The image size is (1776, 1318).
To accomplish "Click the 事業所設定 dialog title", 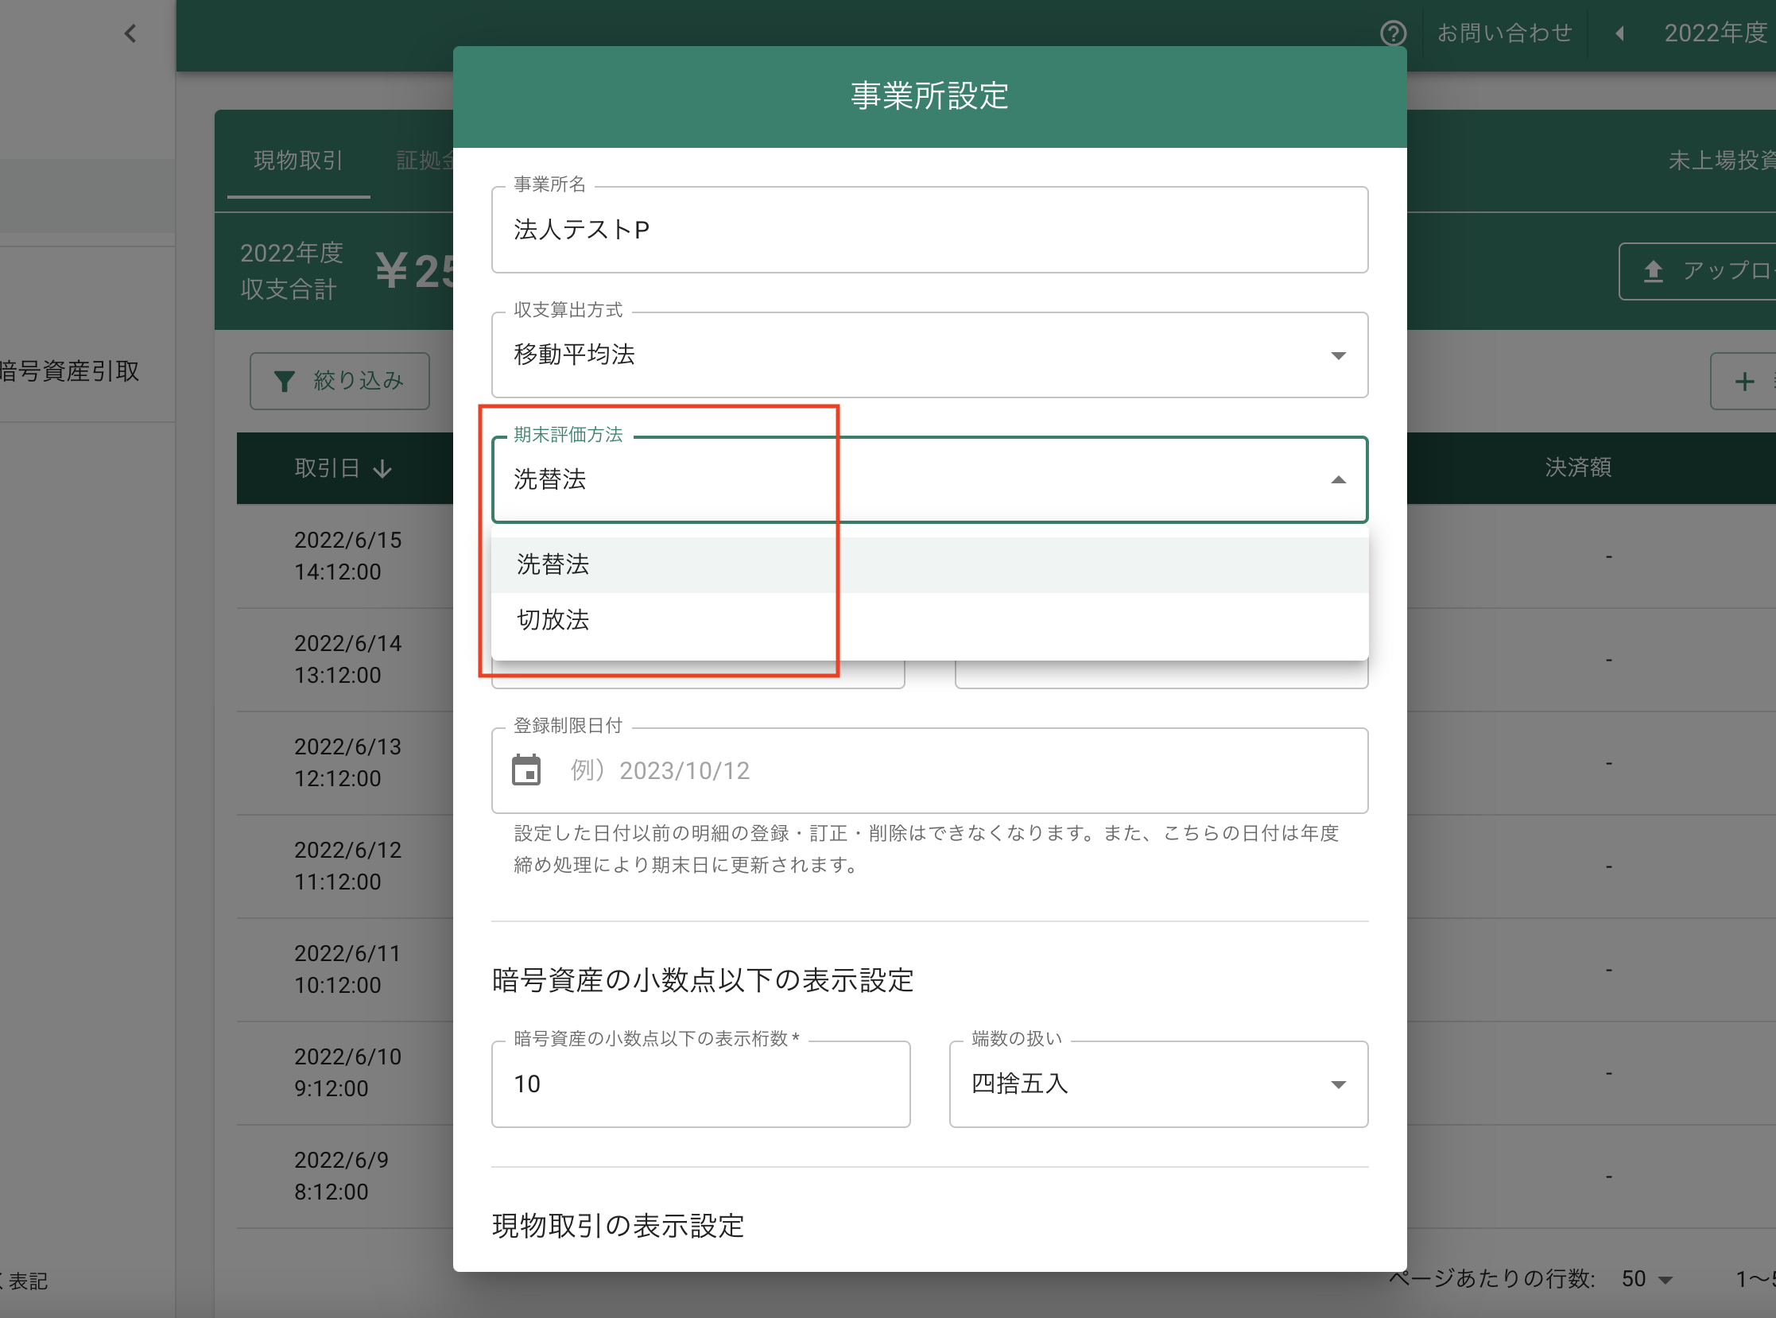I will pyautogui.click(x=929, y=96).
